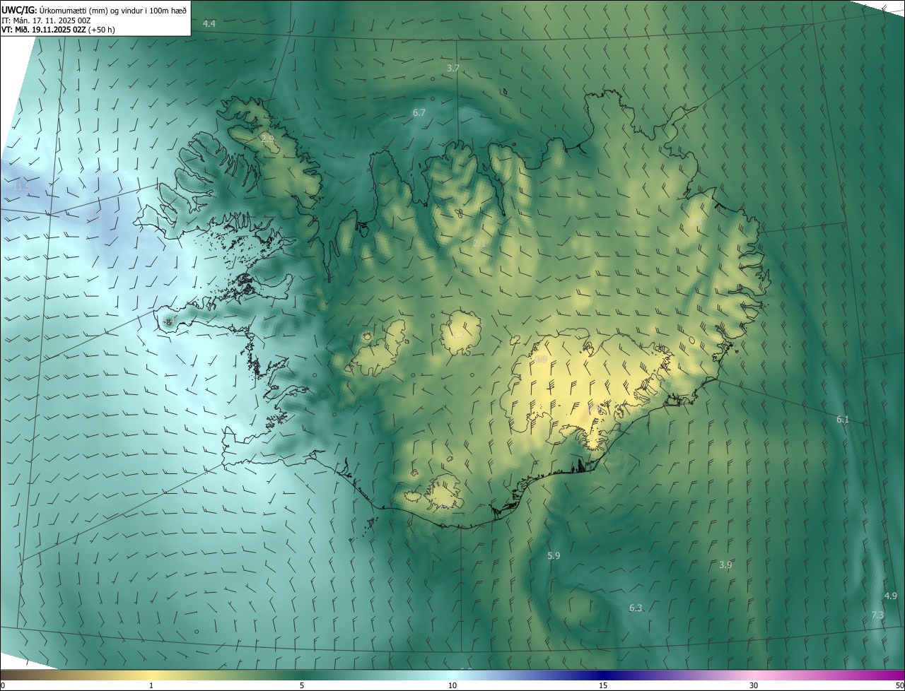Click the 6.7 value on the map

(x=419, y=113)
